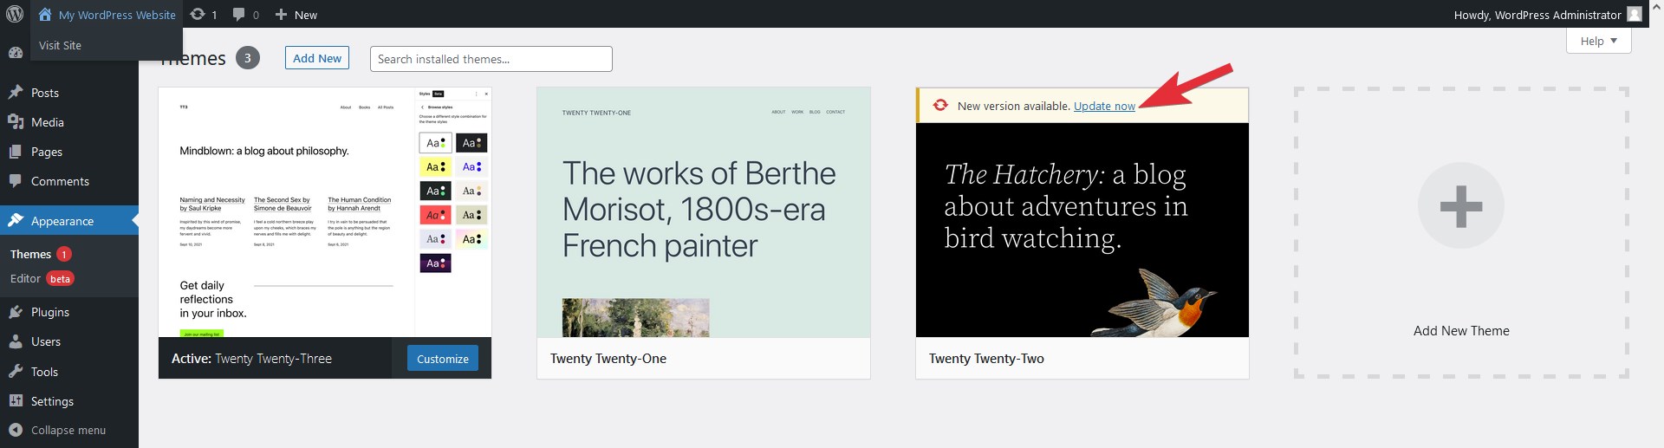The image size is (1664, 448).
Task: Click the Add New Theme label
Action: 1461,331
